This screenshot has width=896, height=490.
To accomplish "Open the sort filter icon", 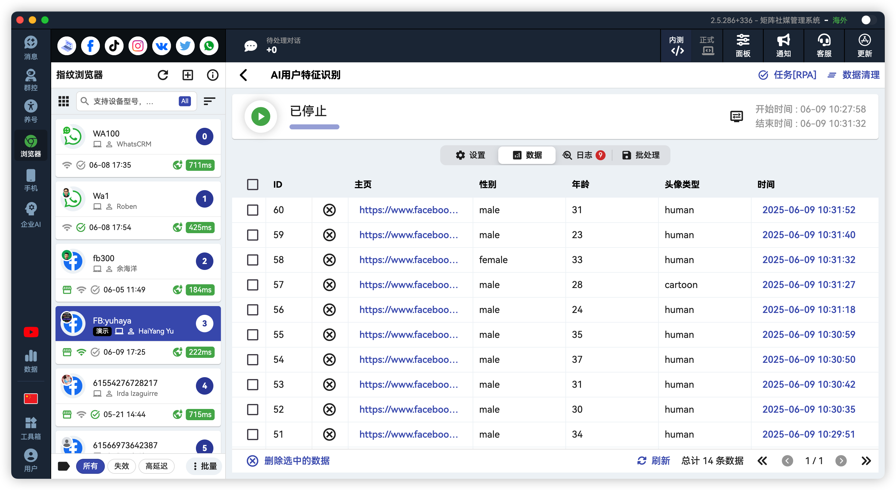I will pos(209,101).
